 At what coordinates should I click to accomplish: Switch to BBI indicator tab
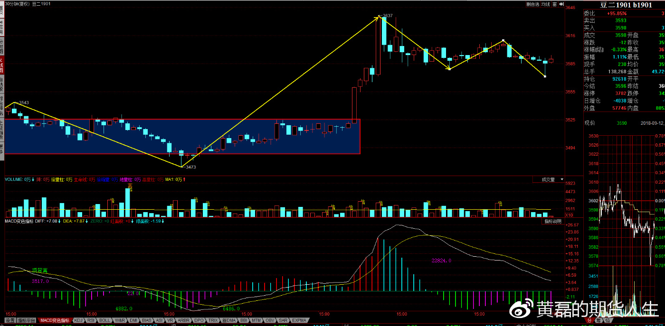pos(244,320)
